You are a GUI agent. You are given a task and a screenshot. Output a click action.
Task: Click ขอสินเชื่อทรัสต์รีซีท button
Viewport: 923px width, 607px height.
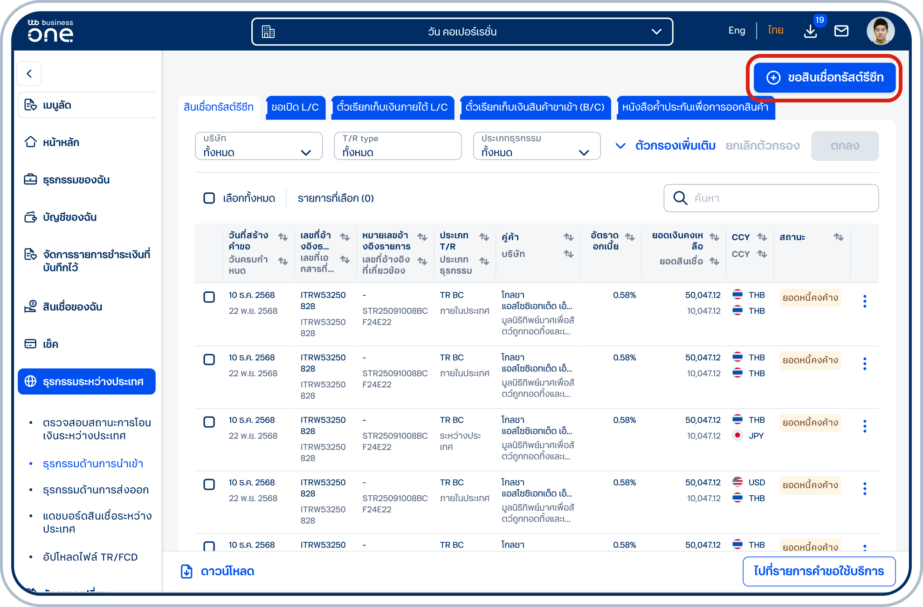click(825, 77)
